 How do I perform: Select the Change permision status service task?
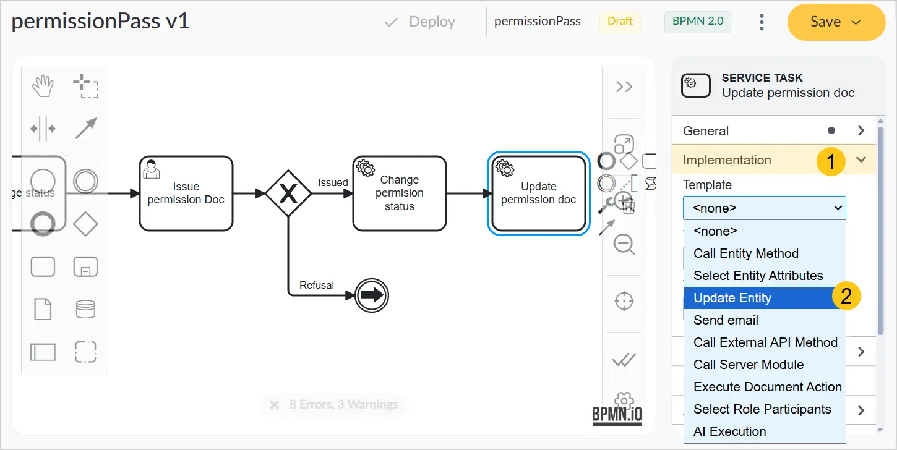(x=400, y=193)
